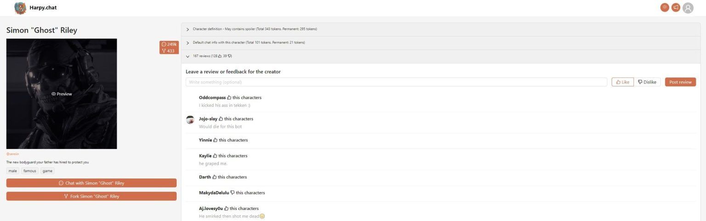This screenshot has width=706, height=221.
Task: Open the user profile avatar icon
Action: click(688, 8)
